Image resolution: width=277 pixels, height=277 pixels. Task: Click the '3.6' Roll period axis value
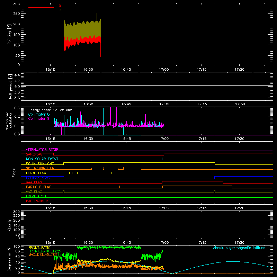click(17, 98)
